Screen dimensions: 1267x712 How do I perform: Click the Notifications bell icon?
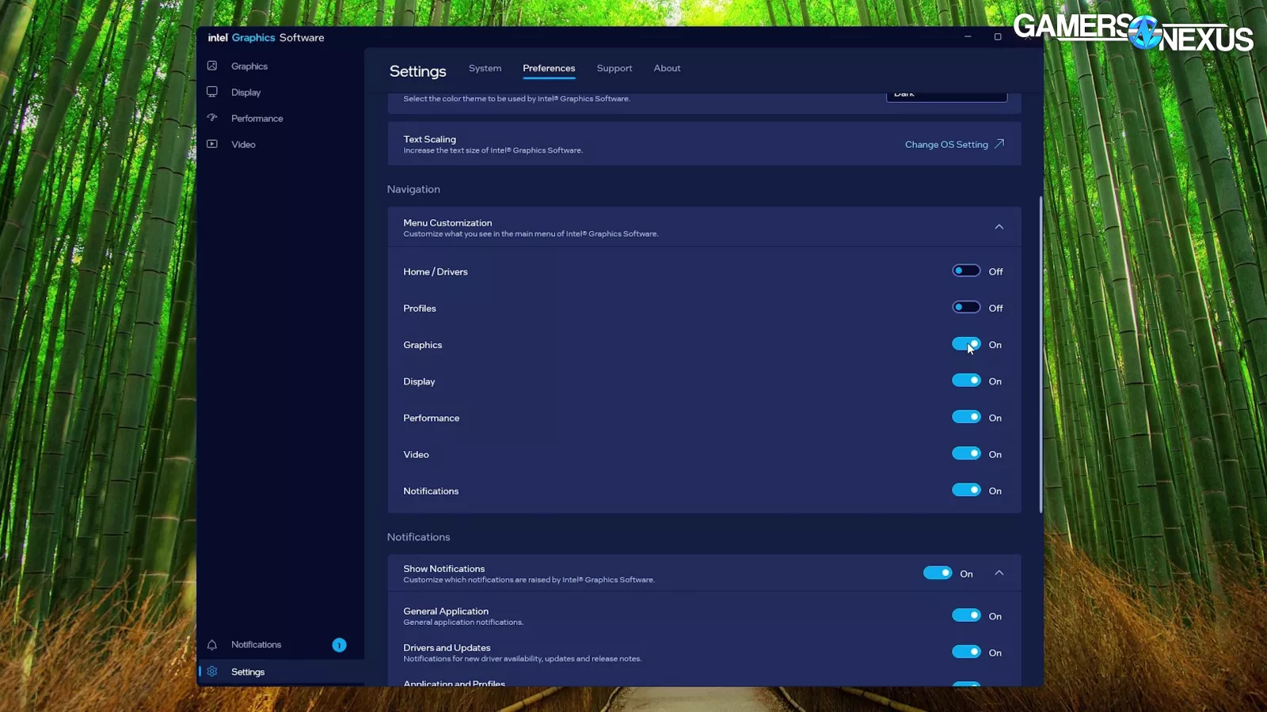[x=212, y=645]
